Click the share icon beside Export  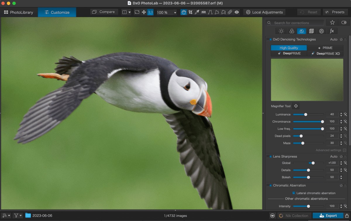[x=347, y=216]
